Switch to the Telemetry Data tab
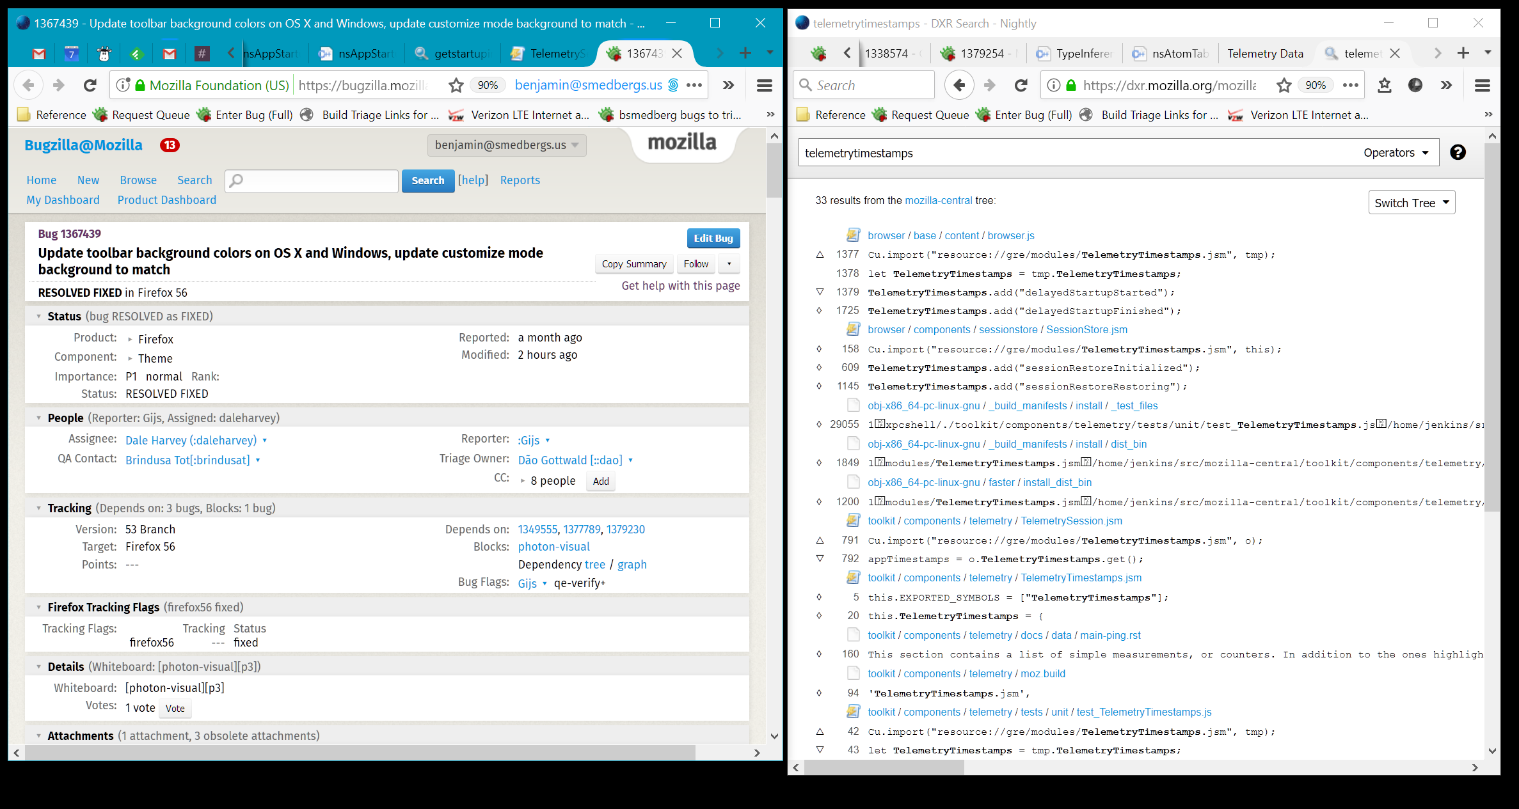Viewport: 1519px width, 809px height. [x=1265, y=54]
